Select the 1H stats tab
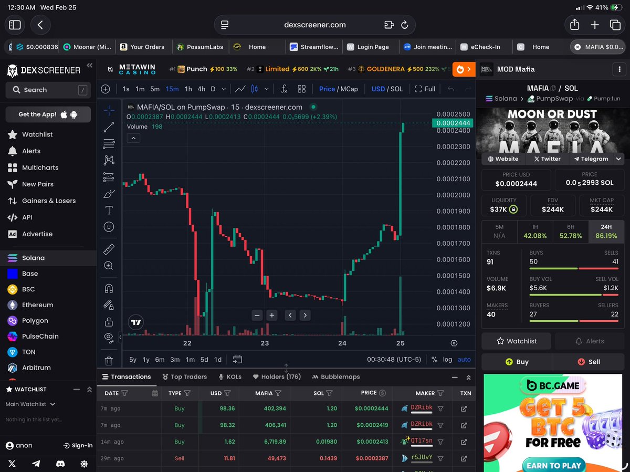The image size is (630, 472). click(535, 232)
